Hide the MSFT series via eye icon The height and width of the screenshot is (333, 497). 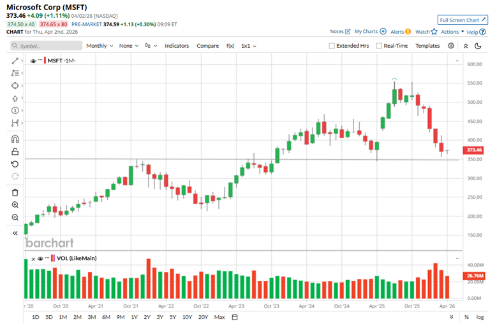coord(33,60)
